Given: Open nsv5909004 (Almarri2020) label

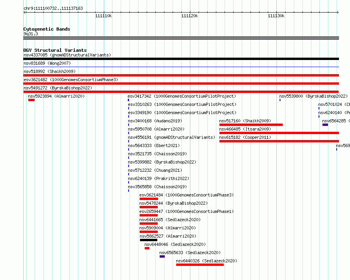Looking at the screenshot, I should pos(168,228).
